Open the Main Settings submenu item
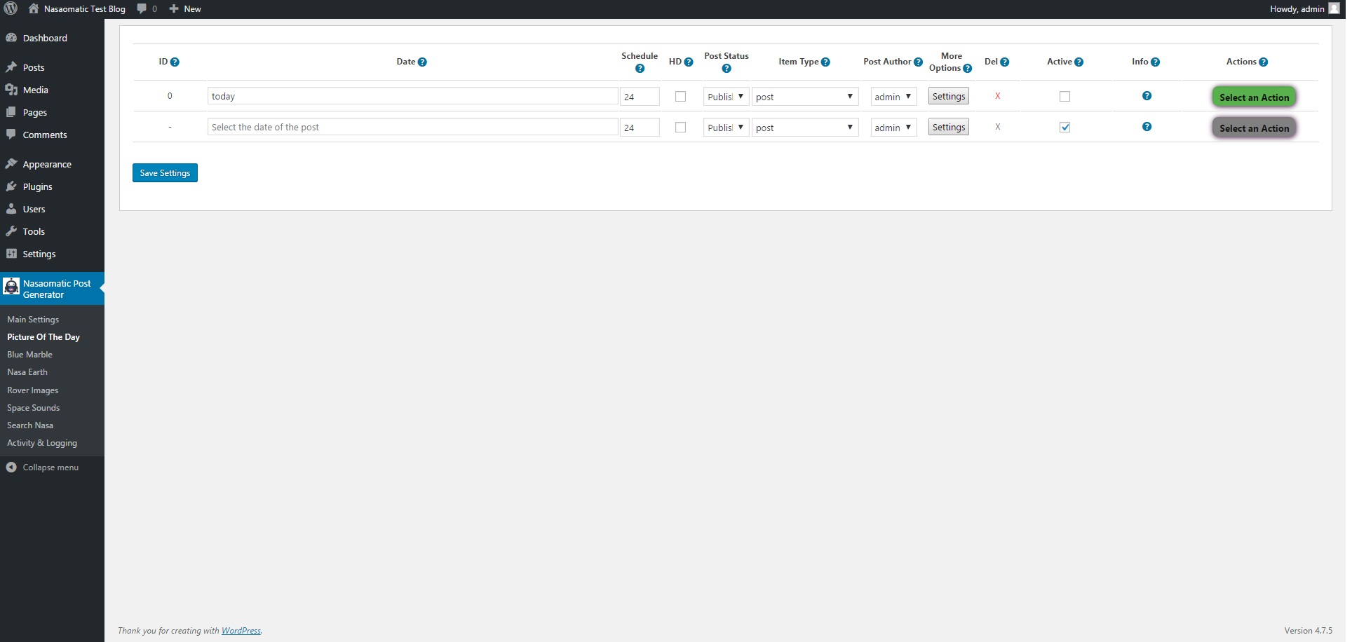The image size is (1352, 642). (x=33, y=320)
